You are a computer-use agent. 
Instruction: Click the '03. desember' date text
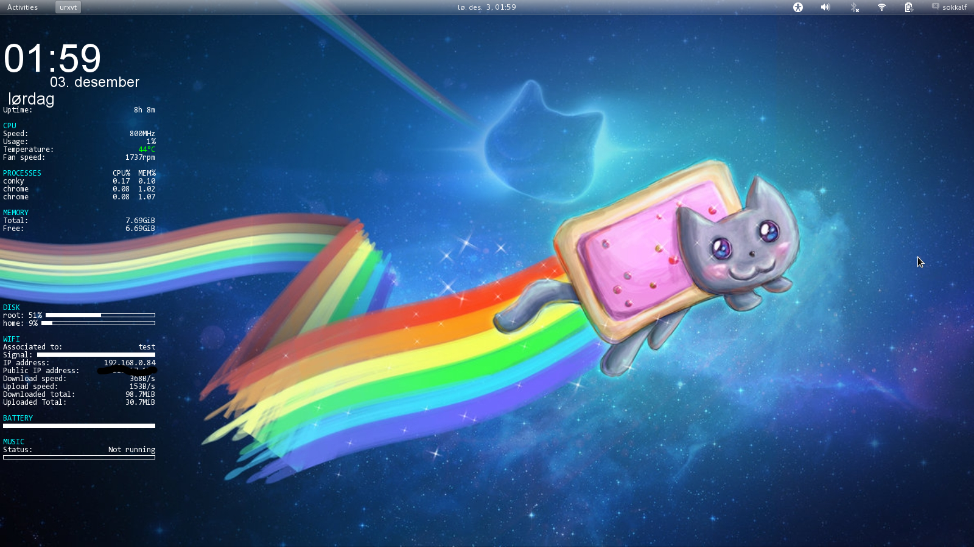[x=94, y=82]
